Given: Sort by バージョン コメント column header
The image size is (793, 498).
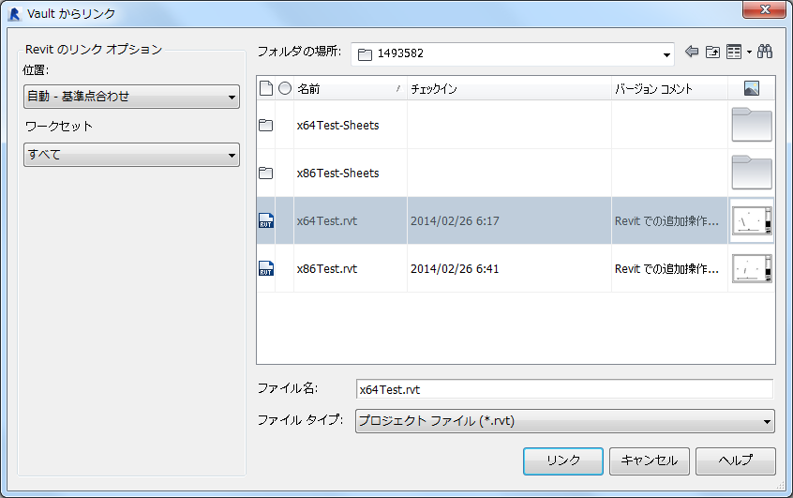Looking at the screenshot, I should 669,88.
